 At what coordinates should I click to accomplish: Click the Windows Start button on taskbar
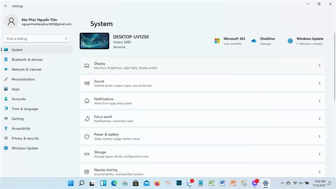coord(71,183)
